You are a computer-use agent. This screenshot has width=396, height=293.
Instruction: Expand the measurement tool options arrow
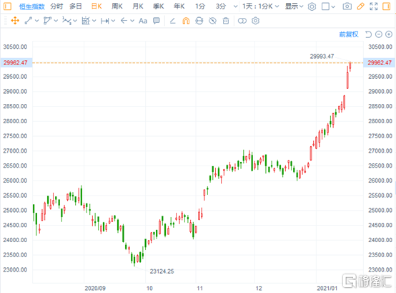94,21
